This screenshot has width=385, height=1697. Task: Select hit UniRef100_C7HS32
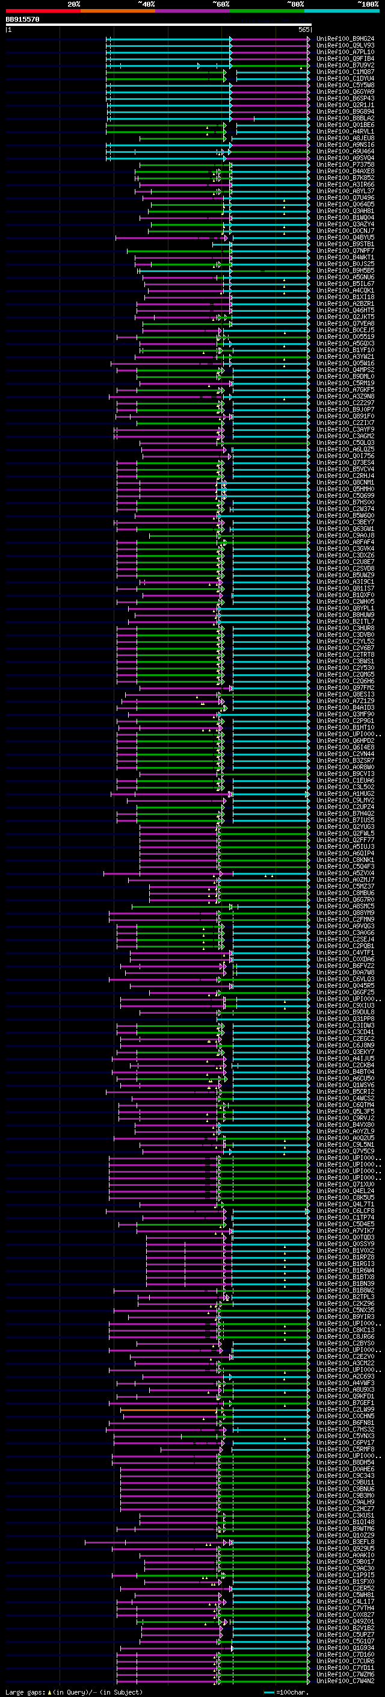tap(345, 1430)
